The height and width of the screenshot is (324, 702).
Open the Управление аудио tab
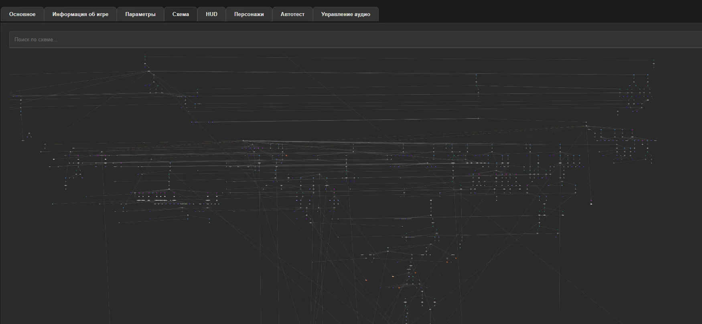tap(345, 14)
